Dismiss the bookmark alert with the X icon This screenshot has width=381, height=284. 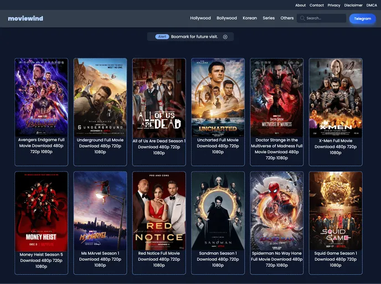pyautogui.click(x=225, y=37)
